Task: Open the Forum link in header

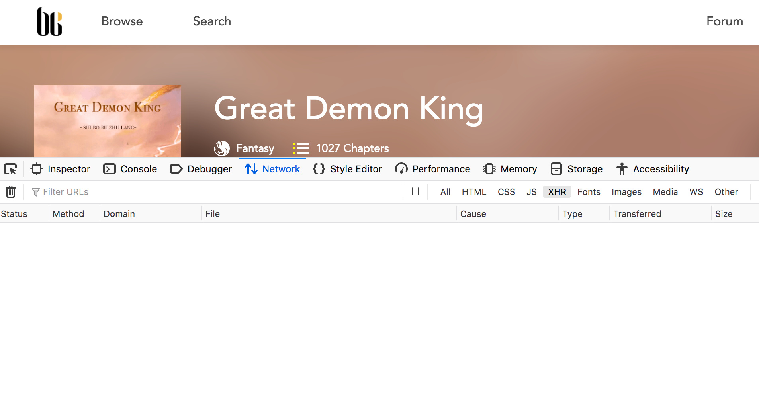Action: [724, 21]
